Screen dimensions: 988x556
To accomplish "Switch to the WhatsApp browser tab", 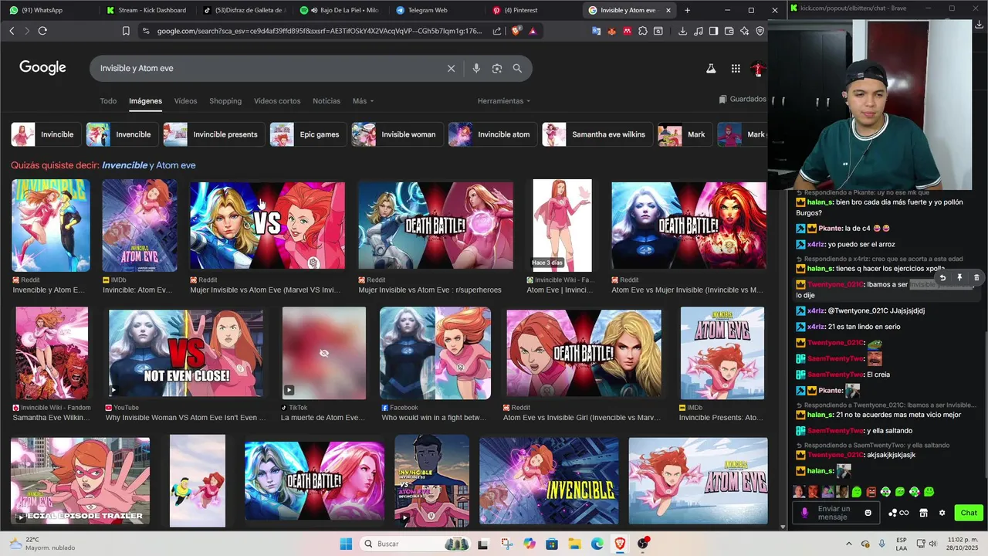I will pos(48,10).
